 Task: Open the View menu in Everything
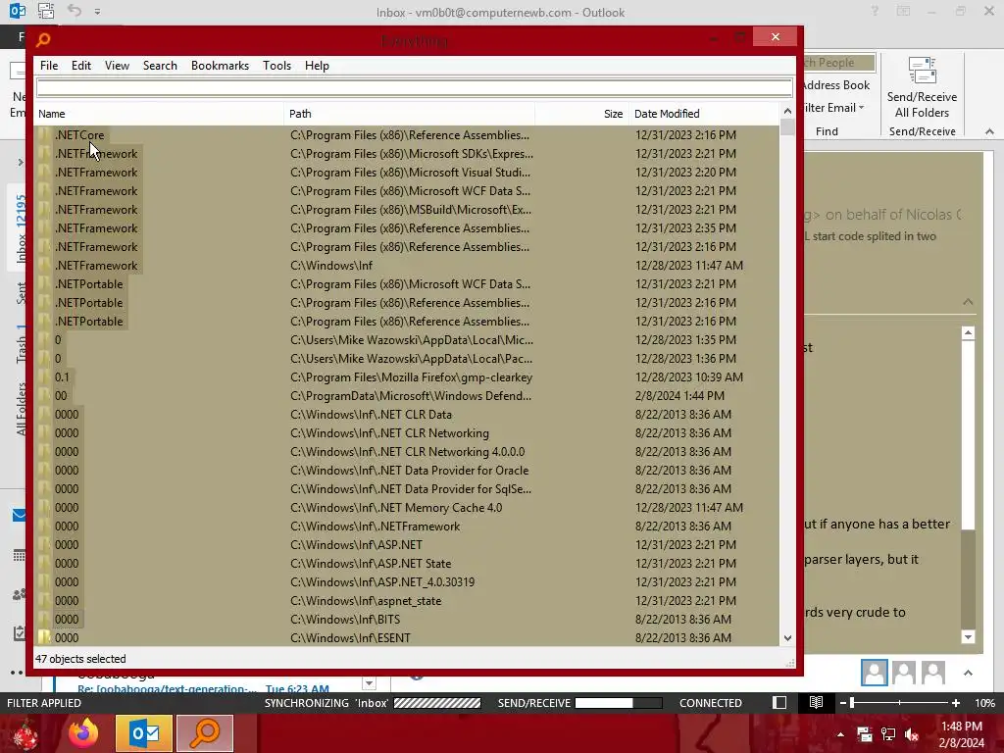(117, 66)
